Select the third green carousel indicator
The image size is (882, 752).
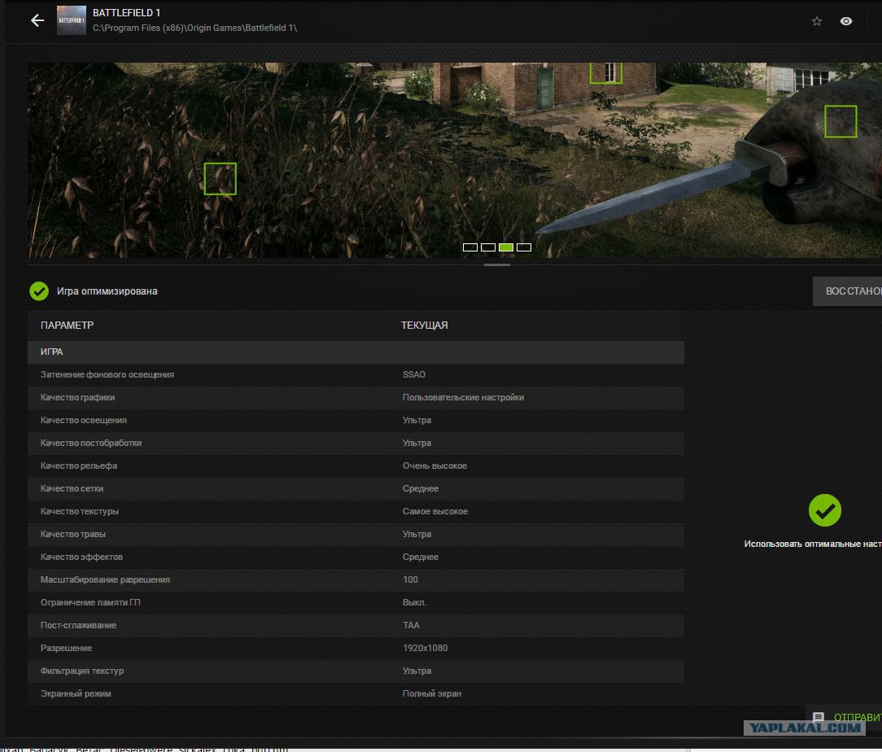506,247
